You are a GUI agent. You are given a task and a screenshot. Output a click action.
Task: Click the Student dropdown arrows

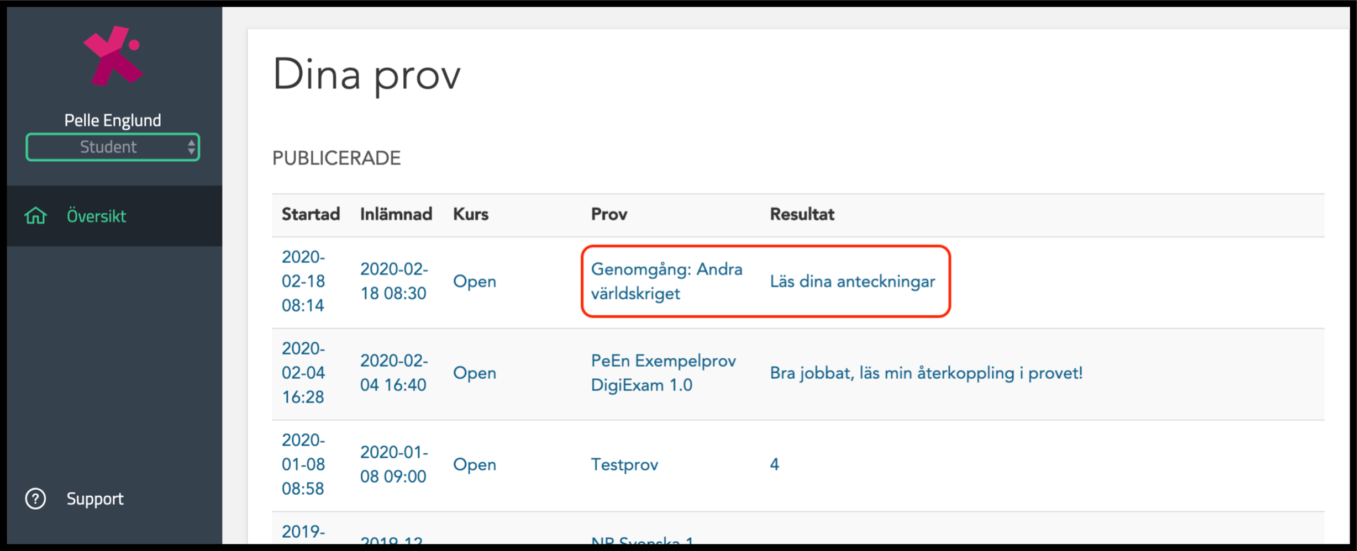pyautogui.click(x=191, y=147)
